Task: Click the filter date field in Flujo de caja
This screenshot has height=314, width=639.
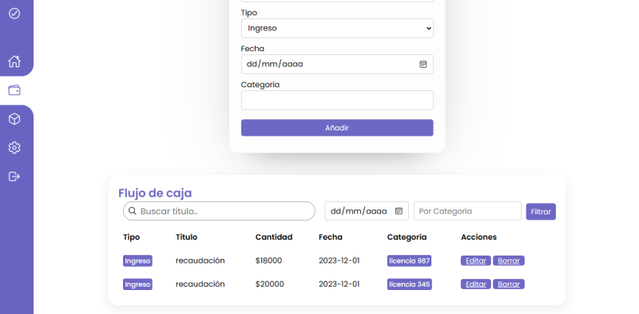Action: pos(367,211)
